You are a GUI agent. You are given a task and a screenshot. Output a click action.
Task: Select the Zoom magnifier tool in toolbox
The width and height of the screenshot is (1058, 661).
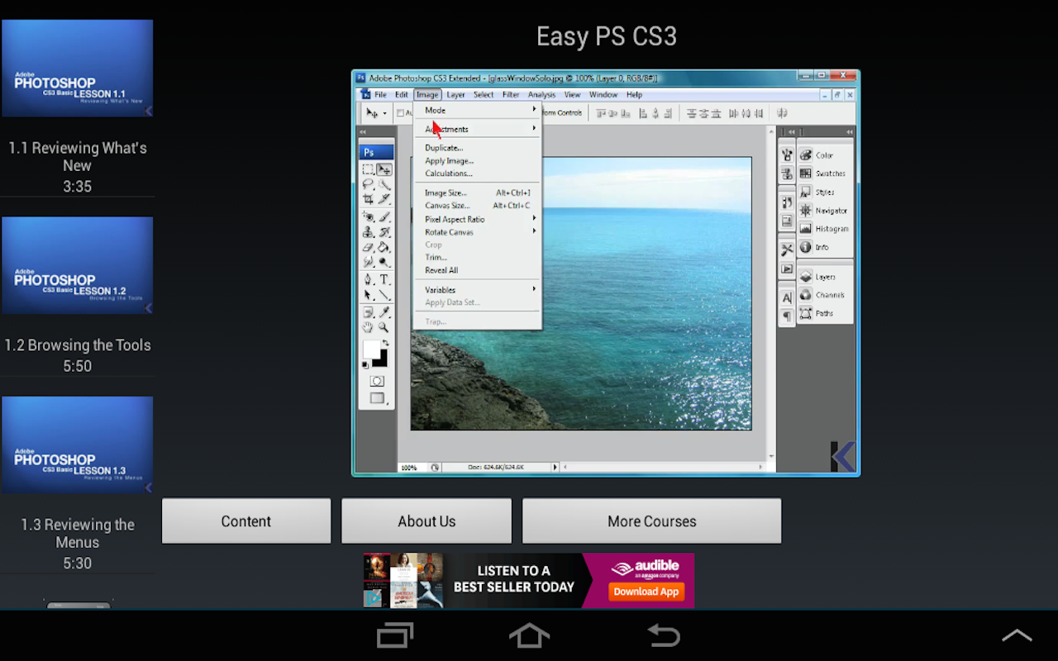[384, 327]
